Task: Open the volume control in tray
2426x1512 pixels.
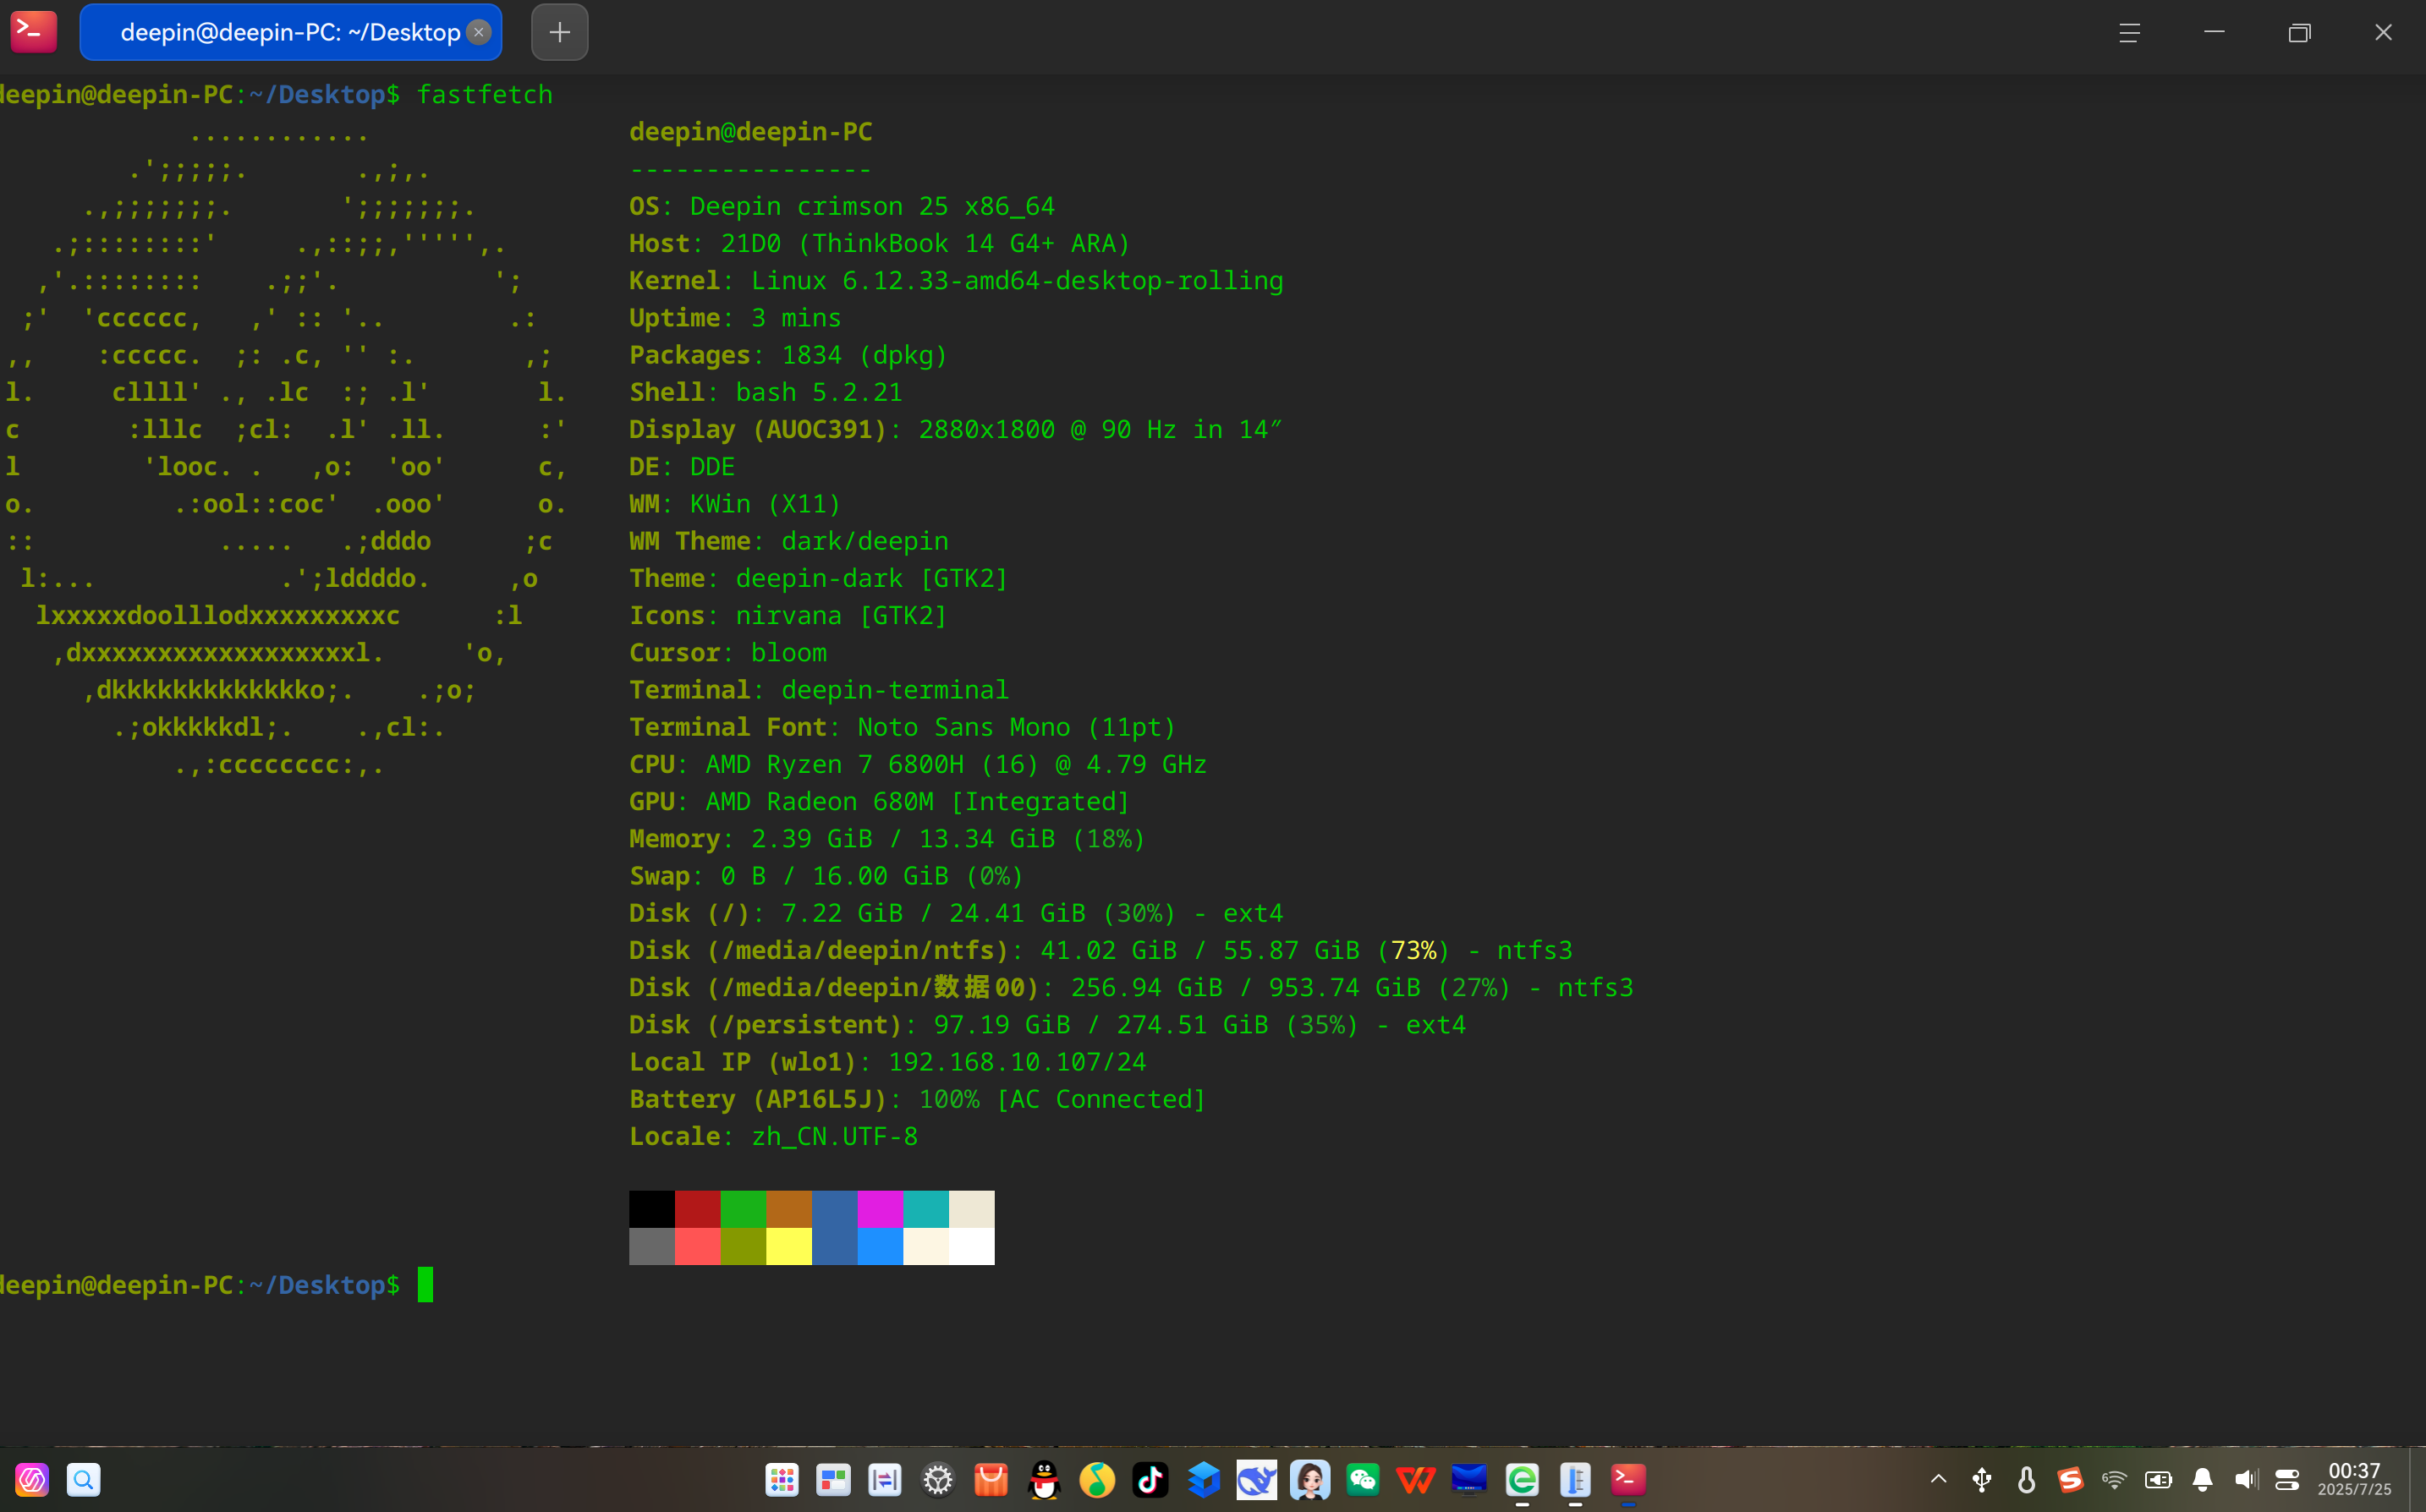Action: [2246, 1479]
